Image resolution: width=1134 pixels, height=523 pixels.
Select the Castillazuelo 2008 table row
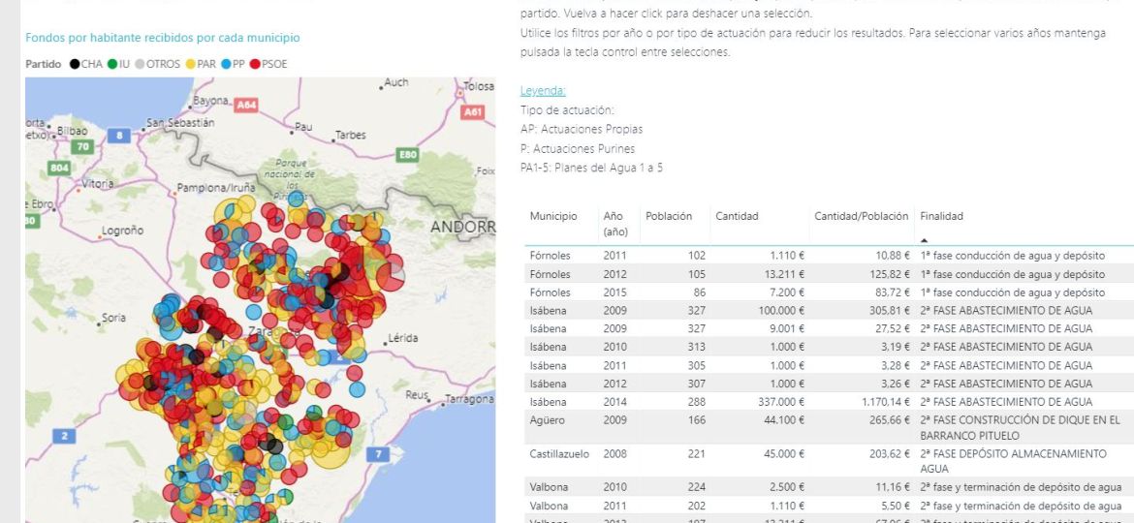775,453
